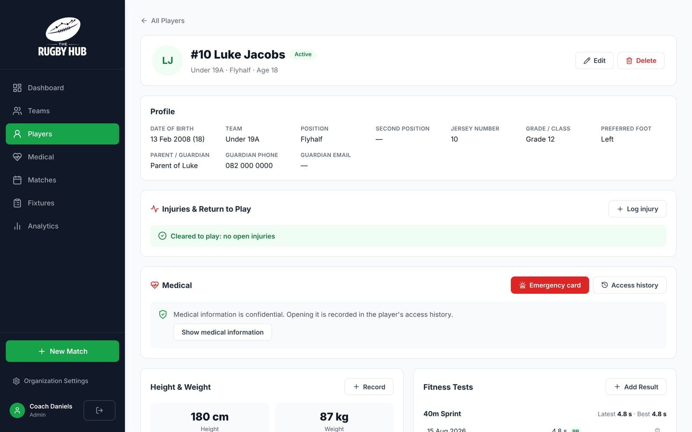Screen dimensions: 692x432
Task: Go to Teams section
Action: (62, 111)
